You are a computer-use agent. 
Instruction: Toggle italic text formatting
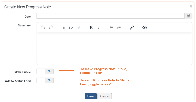coord(99,28)
